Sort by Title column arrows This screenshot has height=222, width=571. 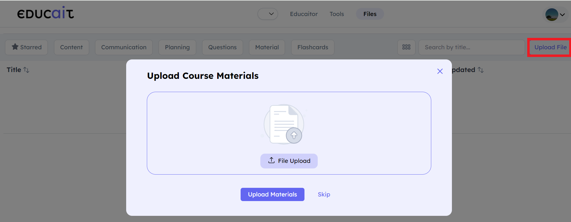(x=27, y=70)
